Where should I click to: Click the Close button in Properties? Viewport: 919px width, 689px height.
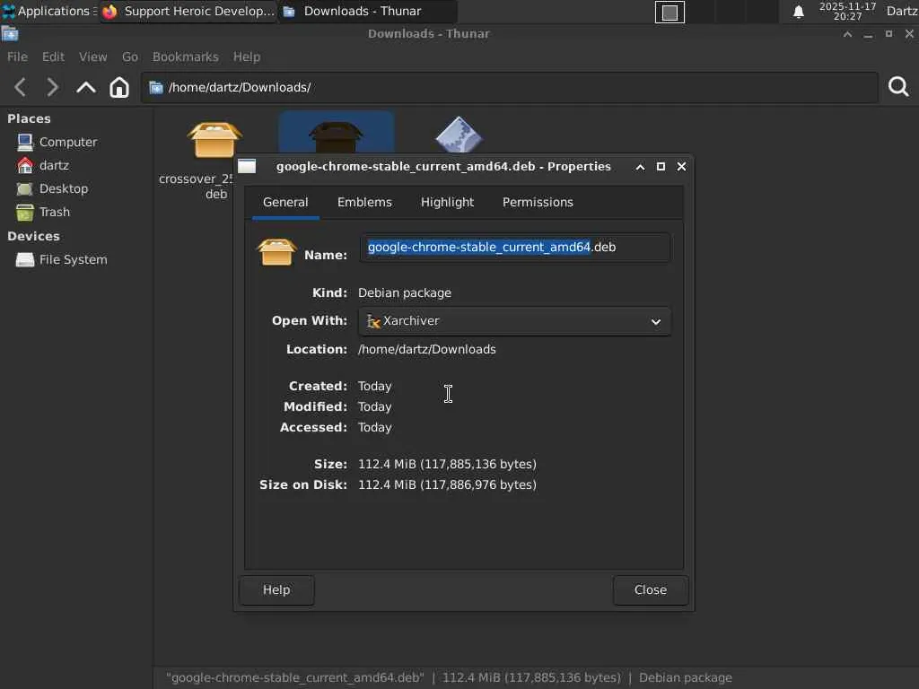(x=651, y=590)
